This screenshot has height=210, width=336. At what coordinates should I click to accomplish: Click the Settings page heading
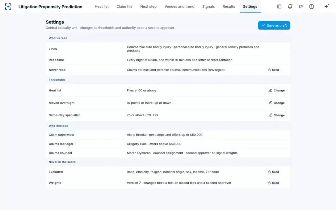pos(55,22)
